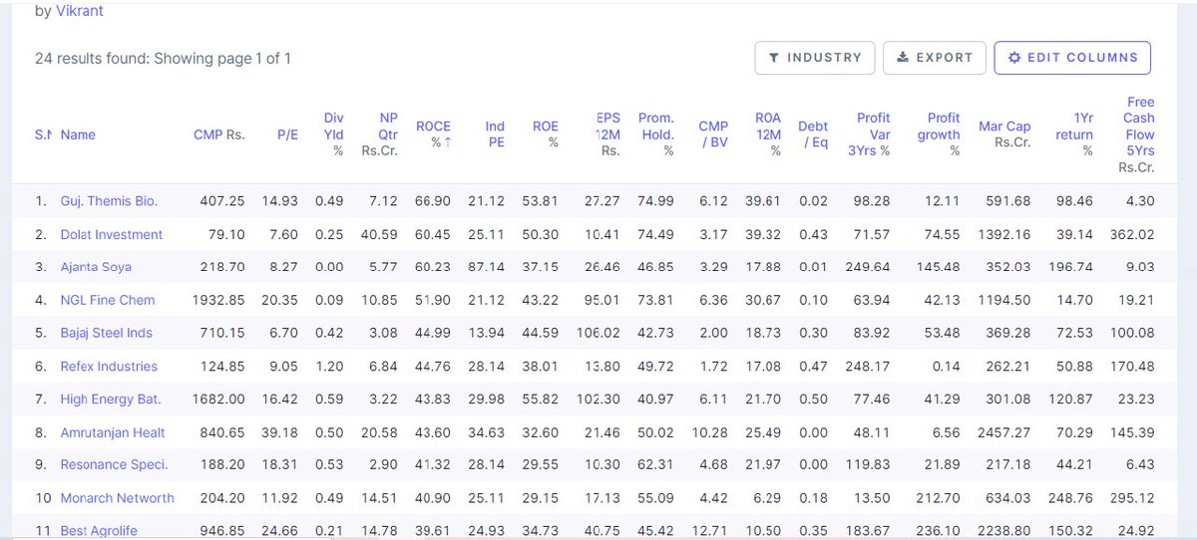Viewport: 1197px width, 540px height.
Task: Sort by Ind PE column
Action: (x=495, y=135)
